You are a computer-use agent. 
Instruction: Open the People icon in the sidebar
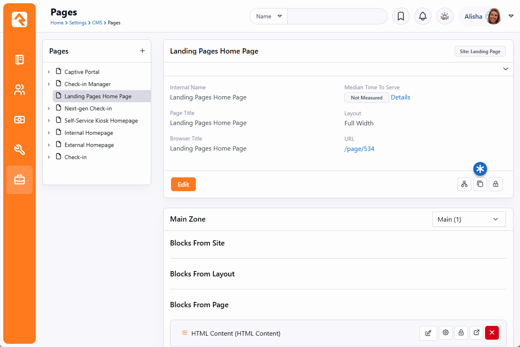click(19, 90)
